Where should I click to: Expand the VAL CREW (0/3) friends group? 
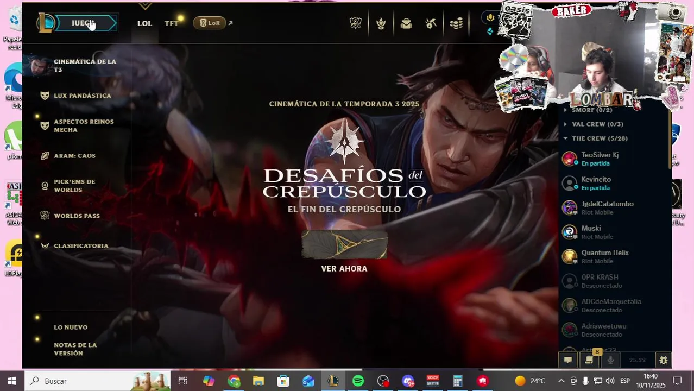[x=597, y=124]
